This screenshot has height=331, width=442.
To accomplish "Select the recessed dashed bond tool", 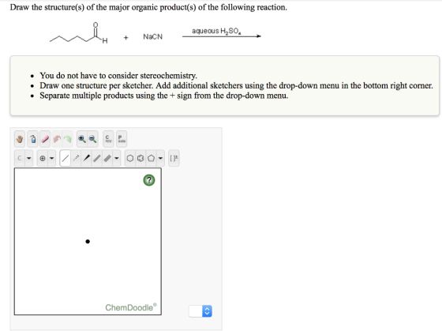I will pos(76,158).
